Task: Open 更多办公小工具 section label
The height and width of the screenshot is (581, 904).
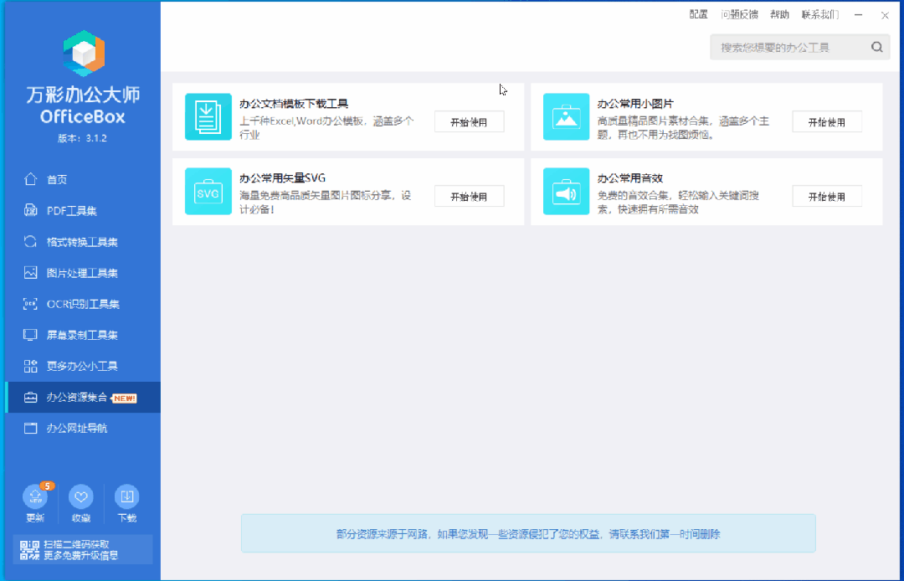Action: click(x=82, y=366)
